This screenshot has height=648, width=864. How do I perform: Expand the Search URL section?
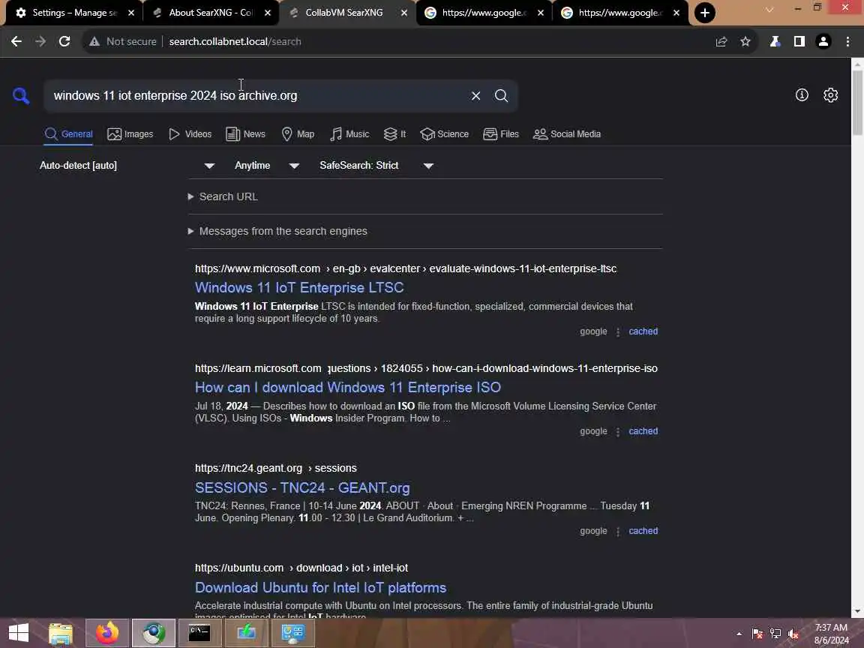point(223,196)
